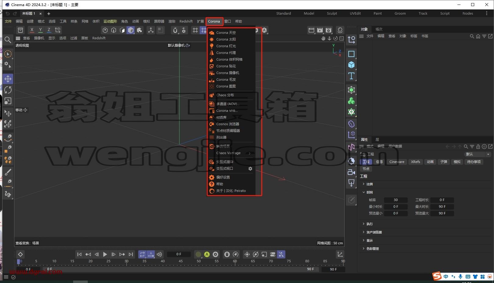Open Corona VFB window
This screenshot has width=494, height=283.
227,111
